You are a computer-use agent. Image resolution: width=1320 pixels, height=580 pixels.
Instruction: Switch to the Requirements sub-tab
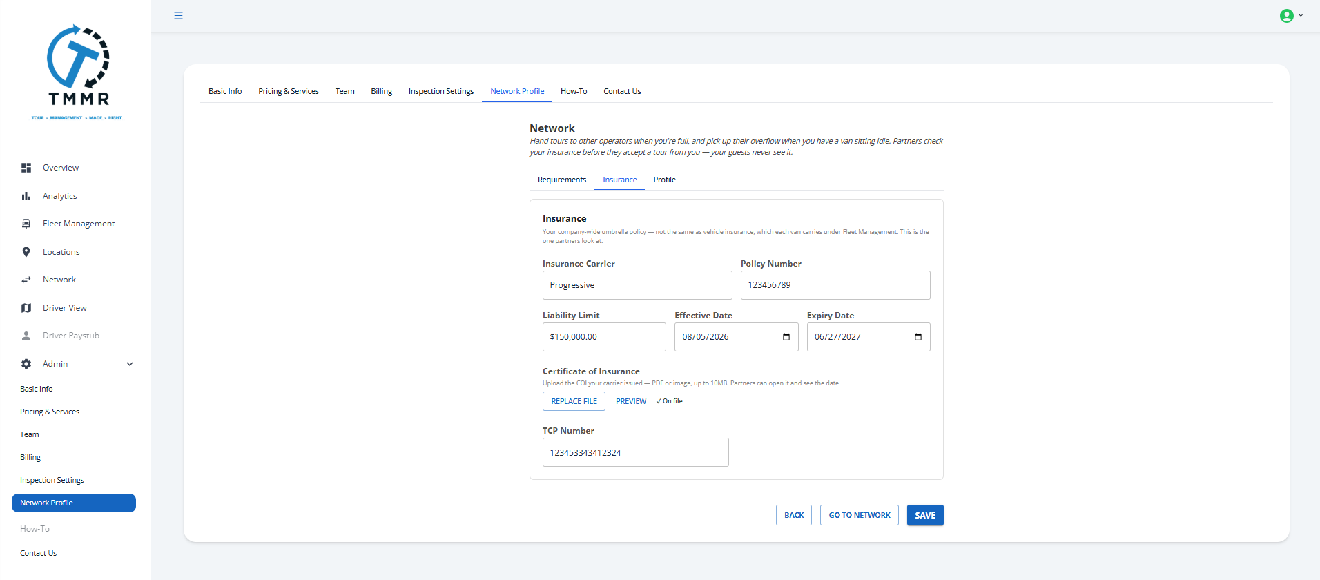click(562, 180)
